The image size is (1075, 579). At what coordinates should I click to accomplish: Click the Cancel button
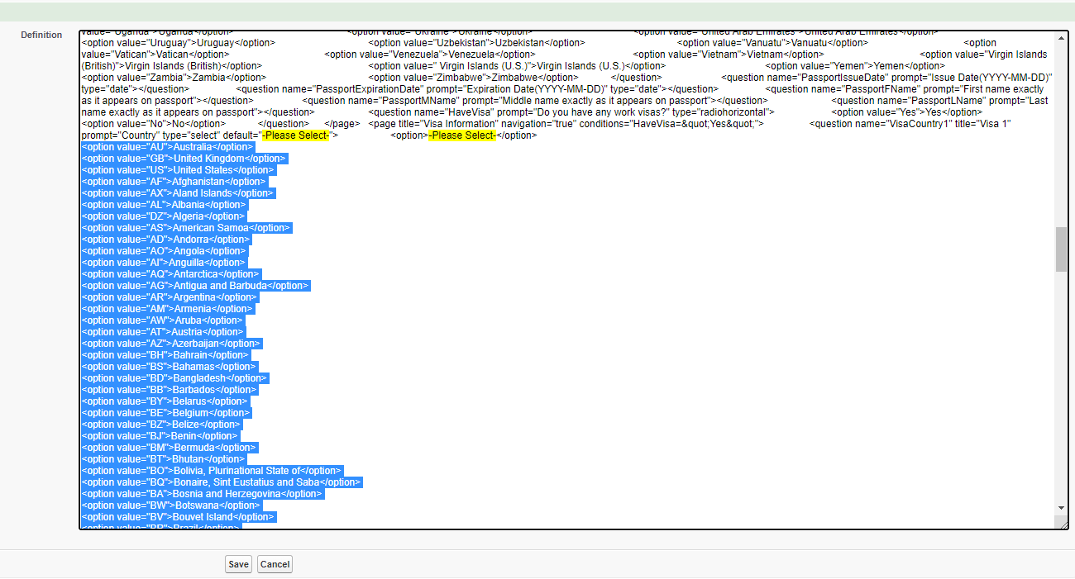(x=275, y=564)
